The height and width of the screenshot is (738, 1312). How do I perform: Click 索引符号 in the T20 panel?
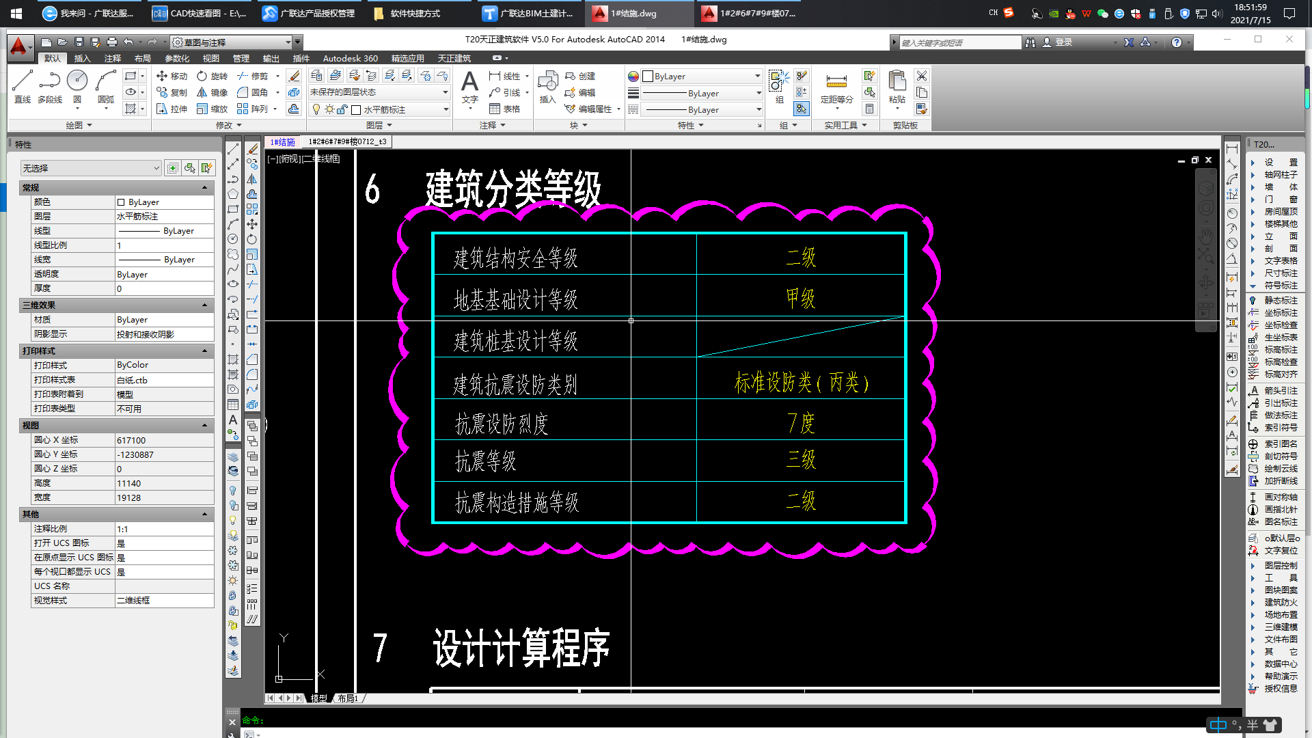[1274, 428]
